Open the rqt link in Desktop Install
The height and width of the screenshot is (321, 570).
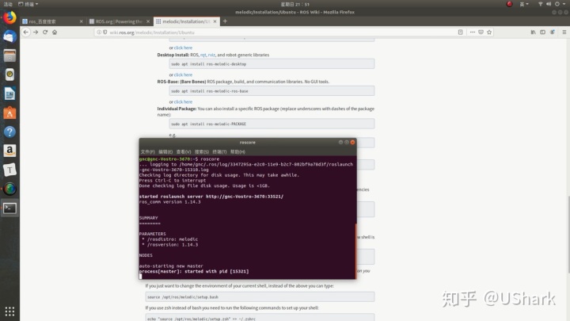[203, 55]
